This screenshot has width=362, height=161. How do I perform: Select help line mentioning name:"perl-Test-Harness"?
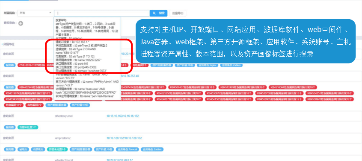point(85,96)
